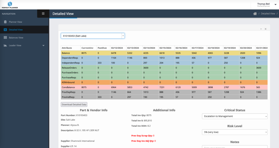Click the Detailed View sidebar icon
The image size is (279, 148).
click(x=5, y=30)
